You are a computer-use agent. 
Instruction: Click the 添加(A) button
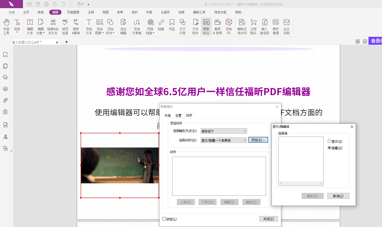[258, 140]
